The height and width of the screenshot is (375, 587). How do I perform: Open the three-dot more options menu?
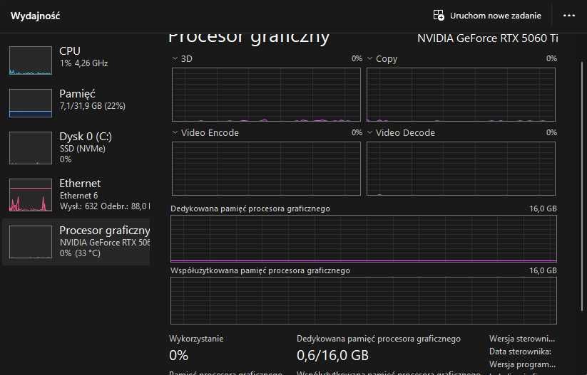point(569,16)
